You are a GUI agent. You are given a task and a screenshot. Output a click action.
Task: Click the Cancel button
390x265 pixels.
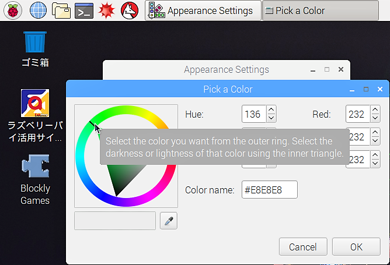click(303, 246)
